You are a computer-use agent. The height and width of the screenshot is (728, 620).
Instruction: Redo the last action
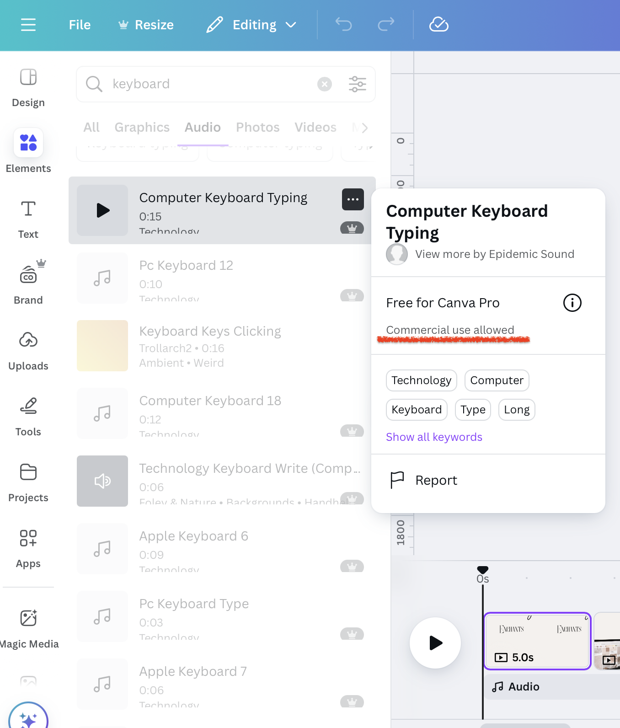[386, 24]
